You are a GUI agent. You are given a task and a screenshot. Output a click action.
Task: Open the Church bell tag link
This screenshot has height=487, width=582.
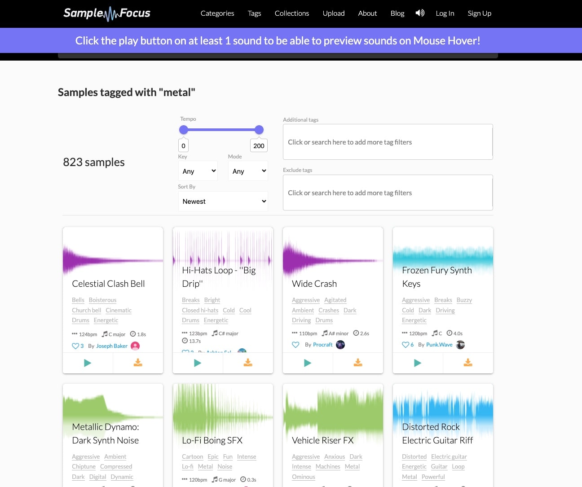[x=86, y=310]
